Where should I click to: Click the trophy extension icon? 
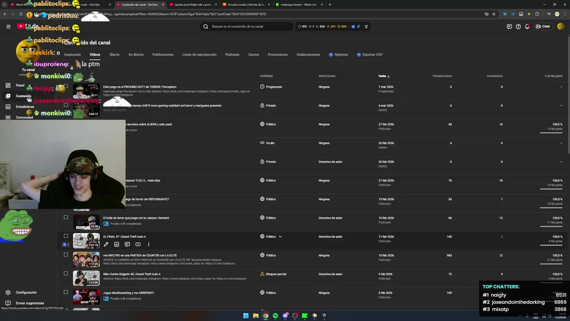(x=366, y=26)
